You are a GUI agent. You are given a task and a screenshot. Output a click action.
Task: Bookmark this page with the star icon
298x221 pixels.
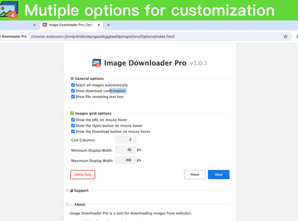[x=286, y=37]
